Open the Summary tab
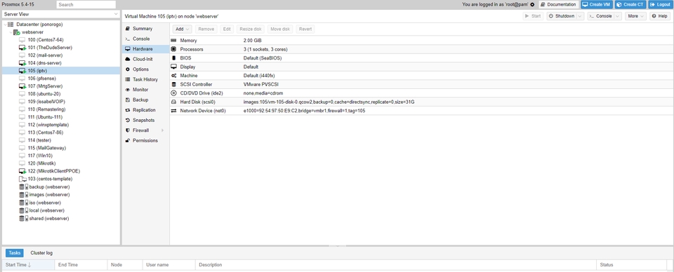 146,29
